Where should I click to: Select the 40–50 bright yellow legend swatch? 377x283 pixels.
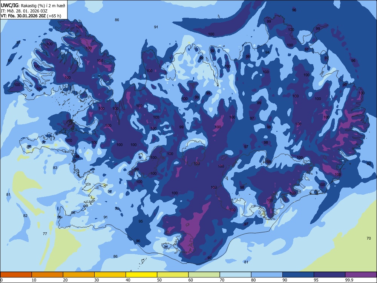point(141,275)
